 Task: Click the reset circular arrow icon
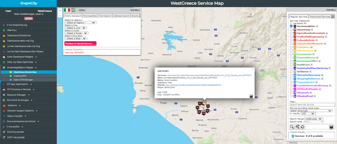pos(302,127)
